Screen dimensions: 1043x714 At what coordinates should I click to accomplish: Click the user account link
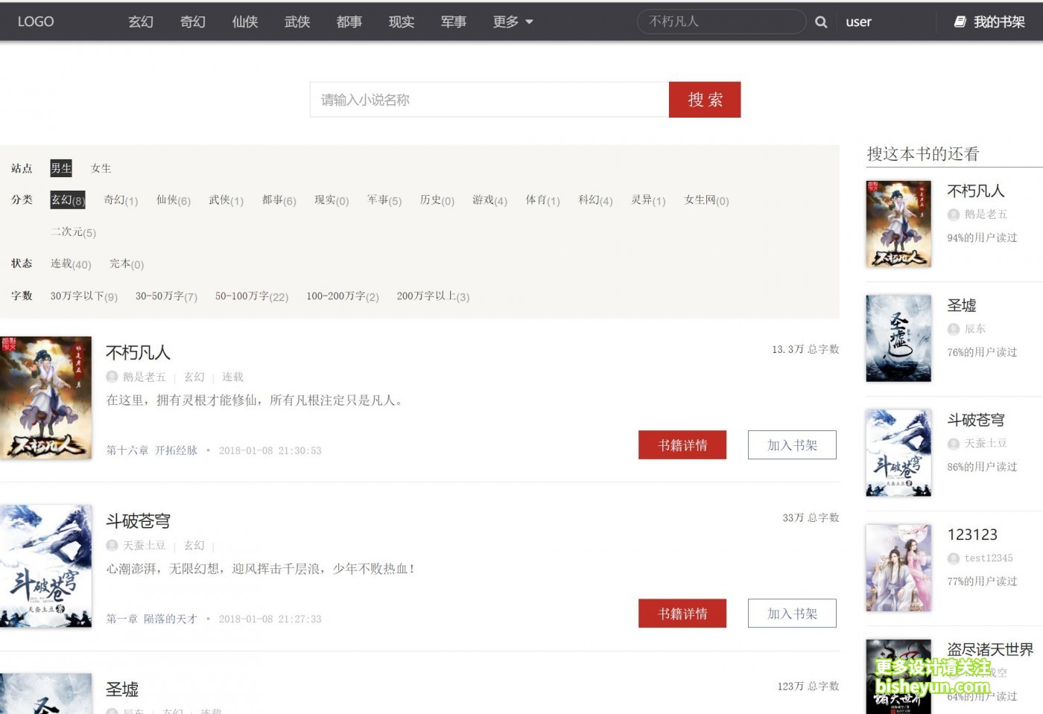coord(858,22)
